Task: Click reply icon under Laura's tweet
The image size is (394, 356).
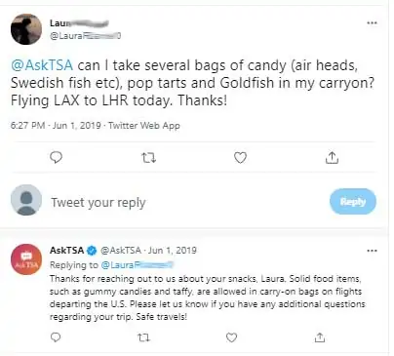Action: pos(56,157)
